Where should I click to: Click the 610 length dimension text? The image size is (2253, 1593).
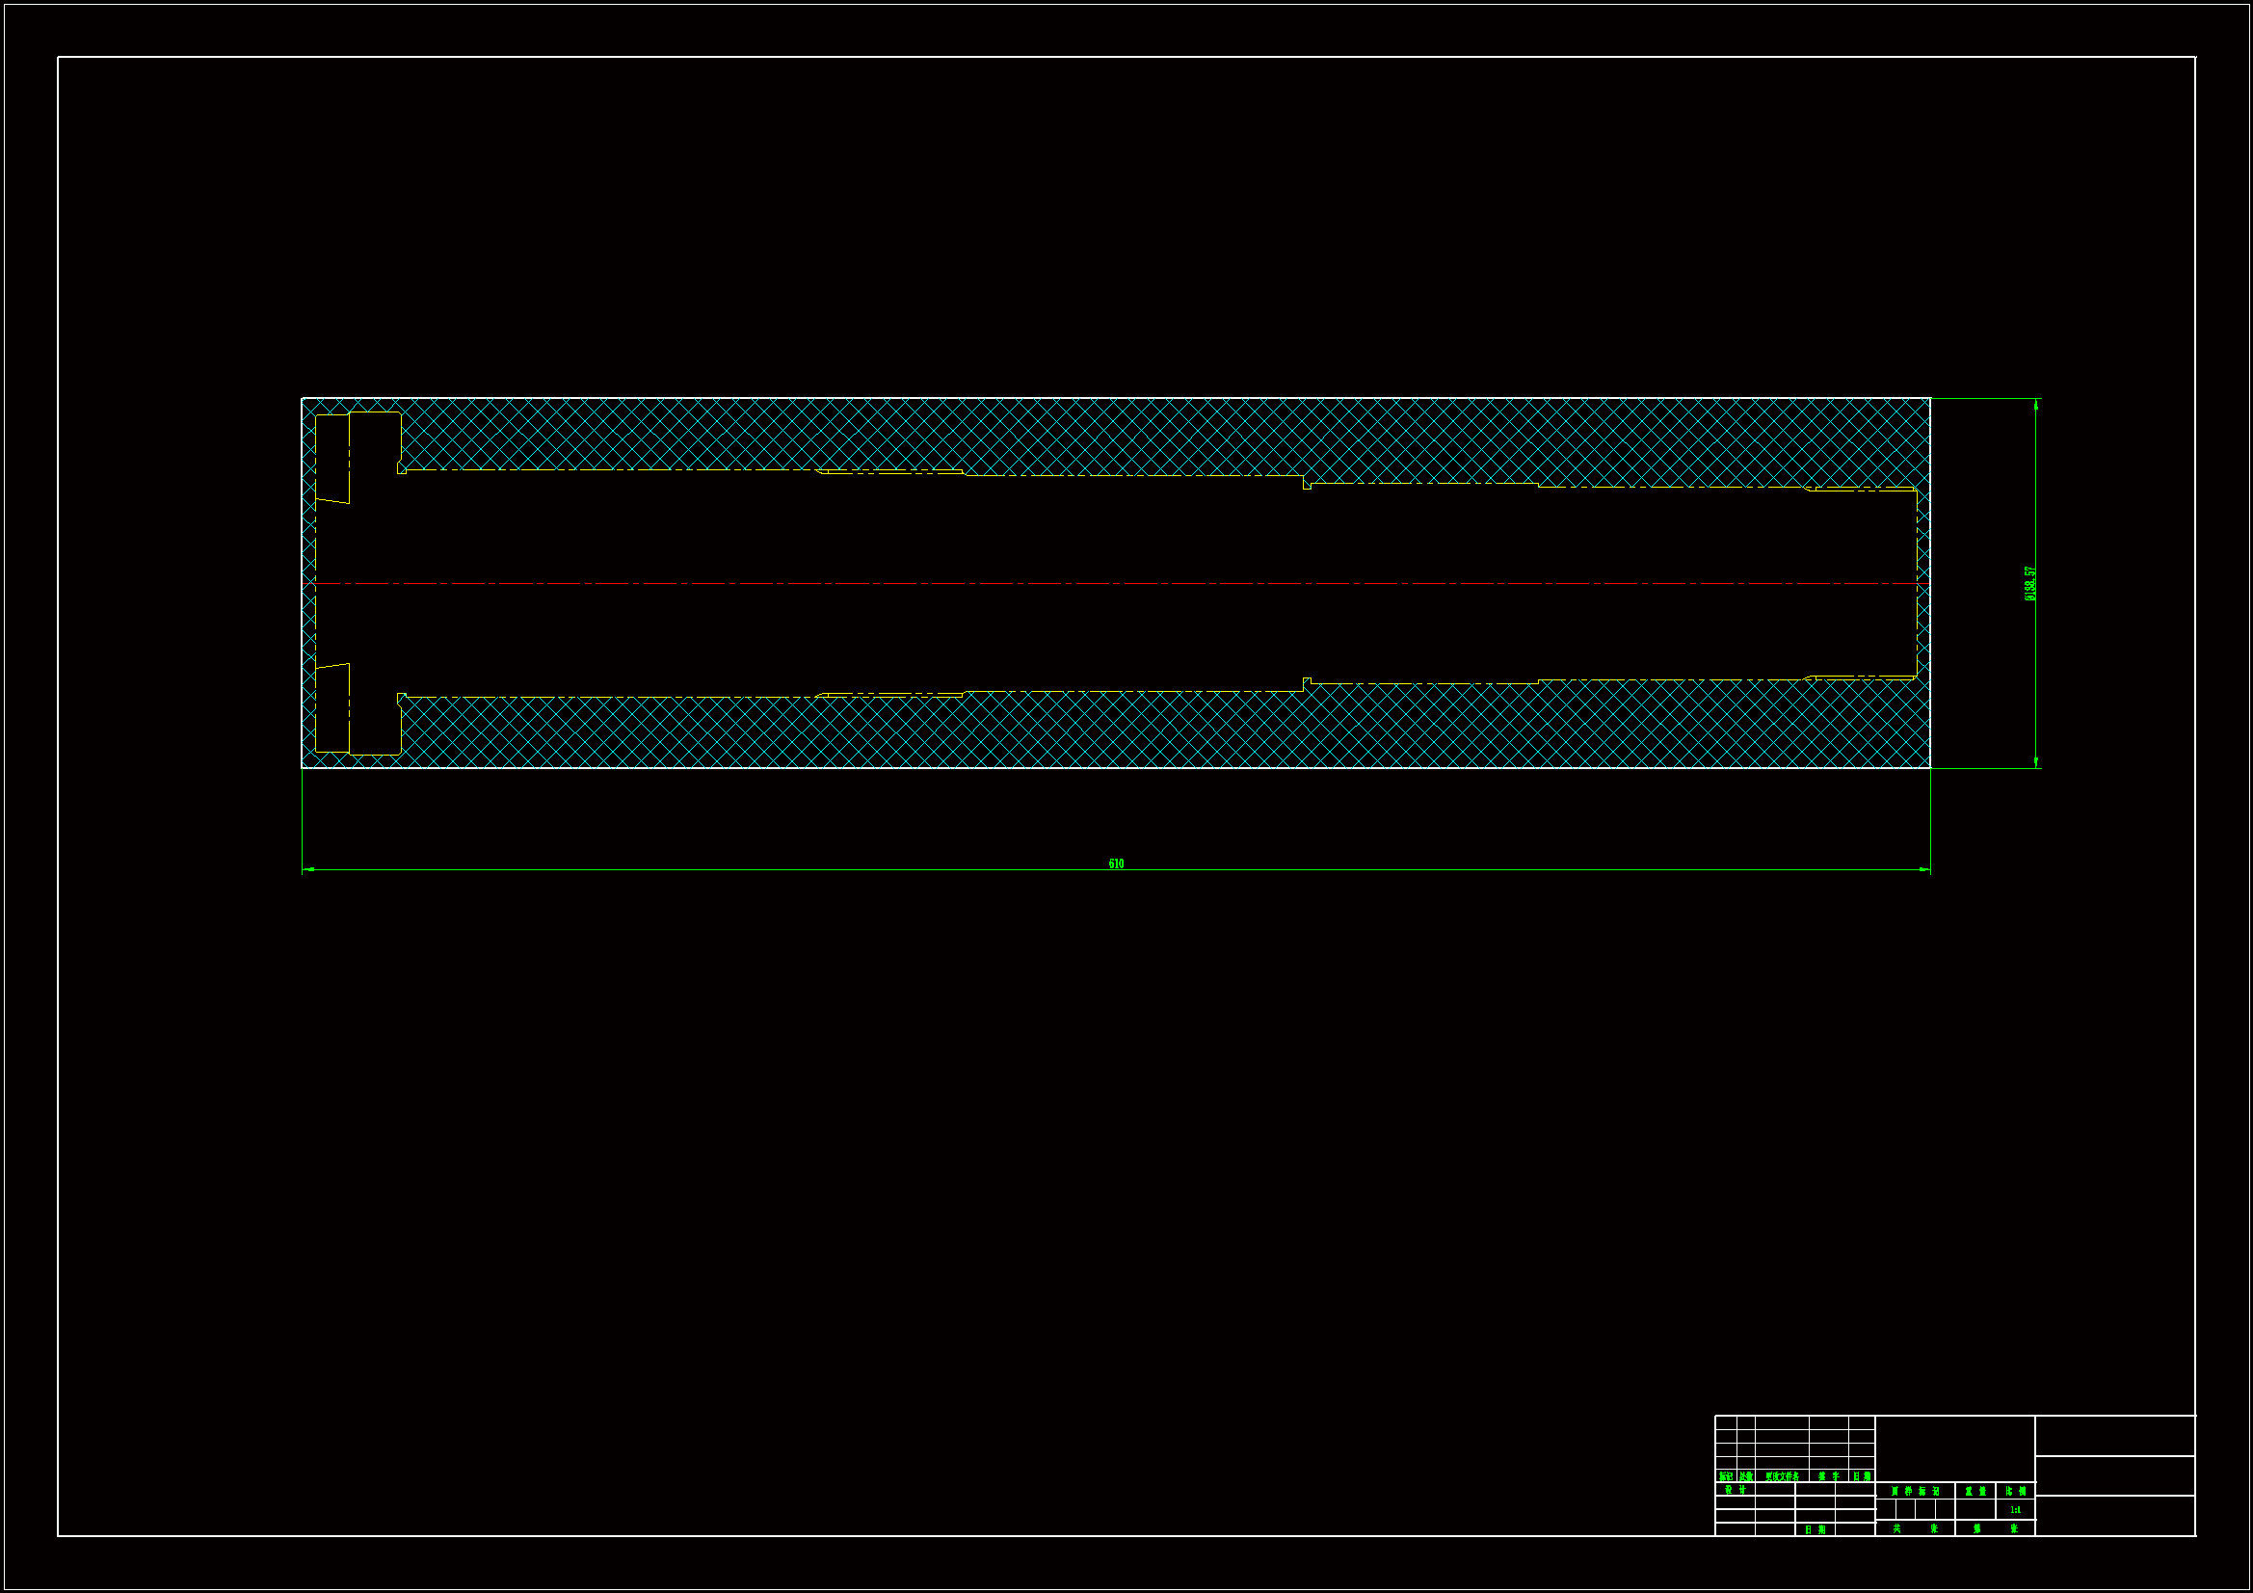pyautogui.click(x=1116, y=863)
